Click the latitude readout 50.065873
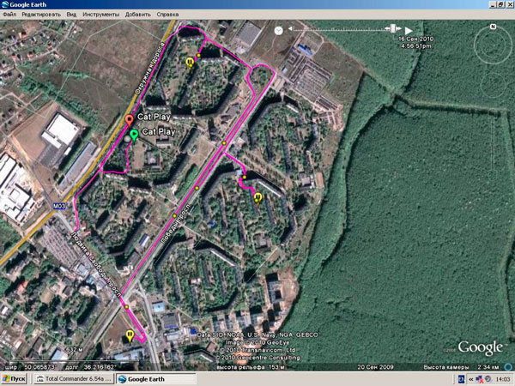The width and height of the screenshot is (515, 386). coord(41,367)
